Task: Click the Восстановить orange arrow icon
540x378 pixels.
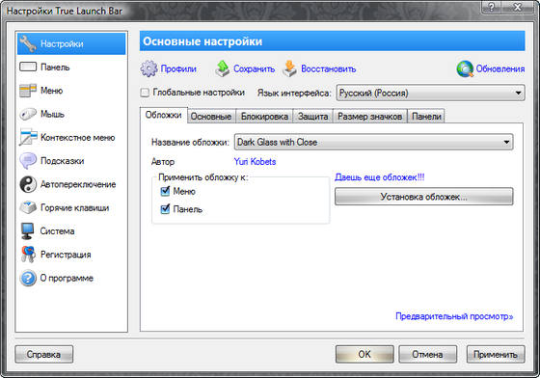Action: tap(289, 68)
